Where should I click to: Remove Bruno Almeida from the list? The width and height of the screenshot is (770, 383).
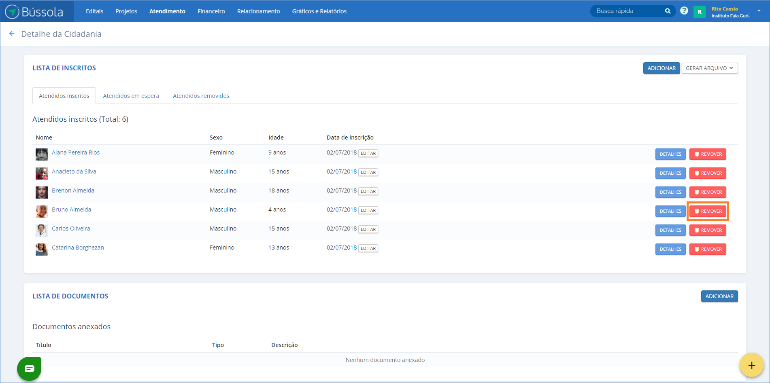pyautogui.click(x=708, y=211)
